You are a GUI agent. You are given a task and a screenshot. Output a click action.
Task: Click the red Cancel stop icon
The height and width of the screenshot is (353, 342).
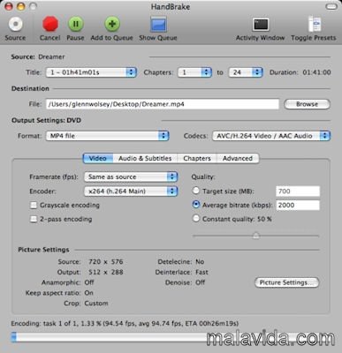50,24
